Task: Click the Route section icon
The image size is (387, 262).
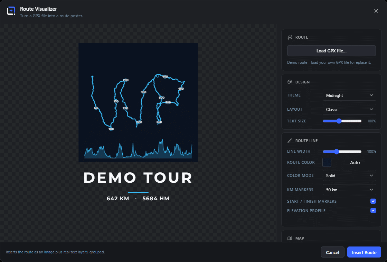Action: point(290,37)
